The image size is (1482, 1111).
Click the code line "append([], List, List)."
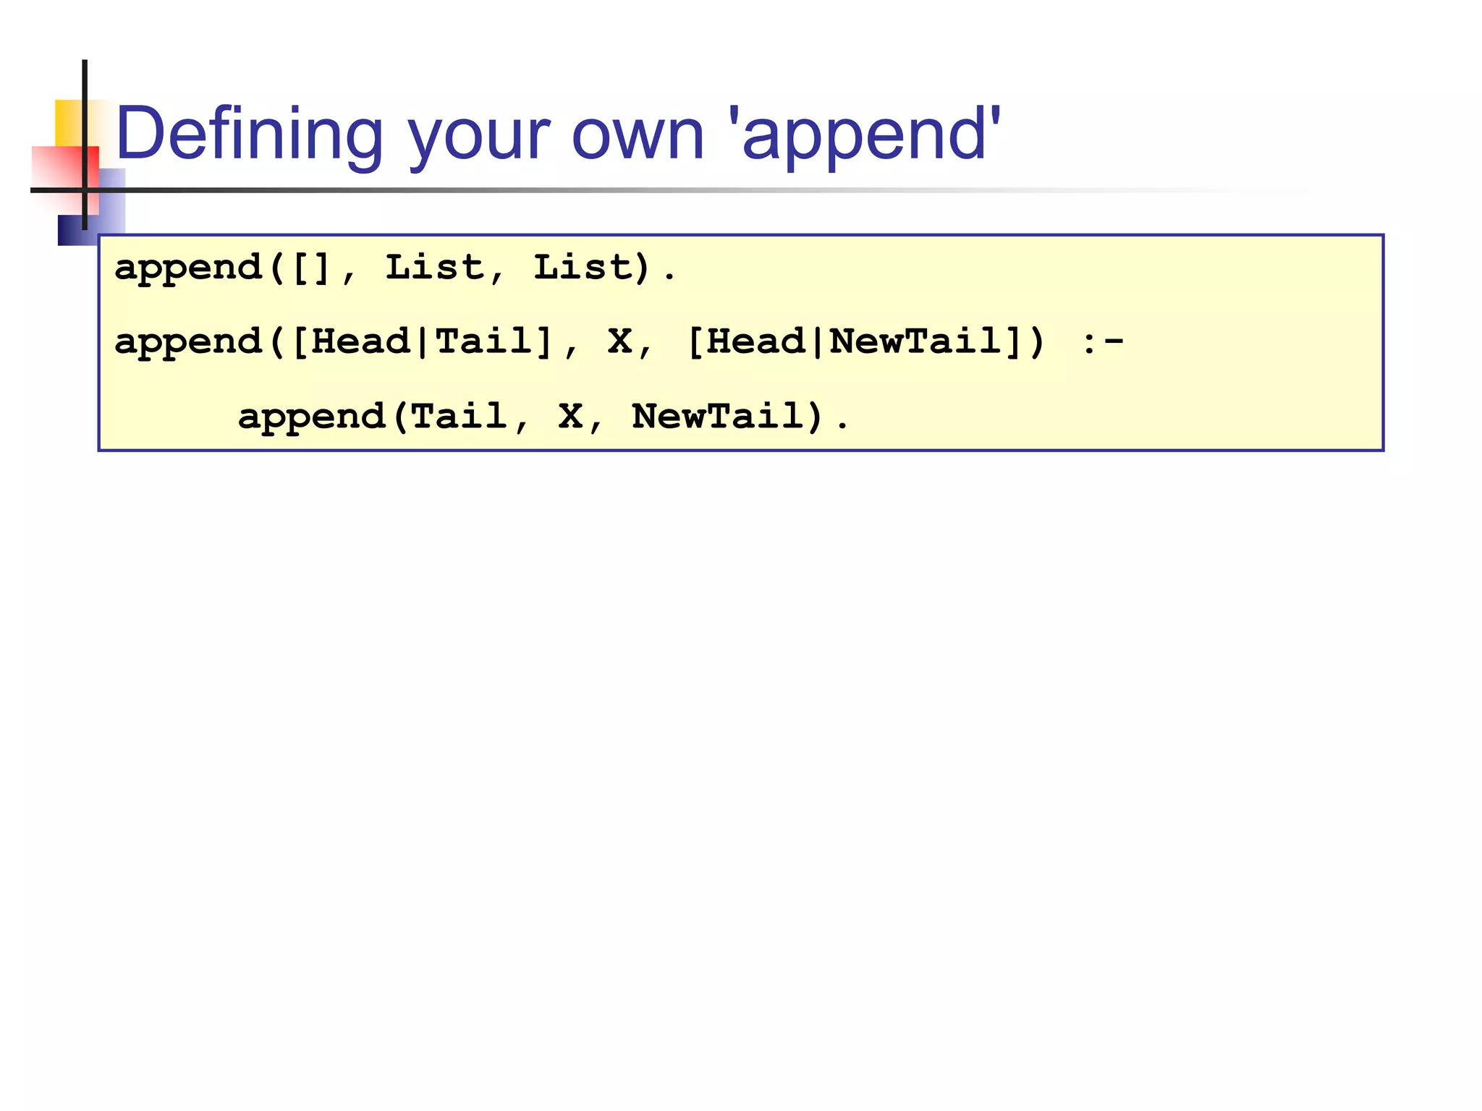click(395, 269)
